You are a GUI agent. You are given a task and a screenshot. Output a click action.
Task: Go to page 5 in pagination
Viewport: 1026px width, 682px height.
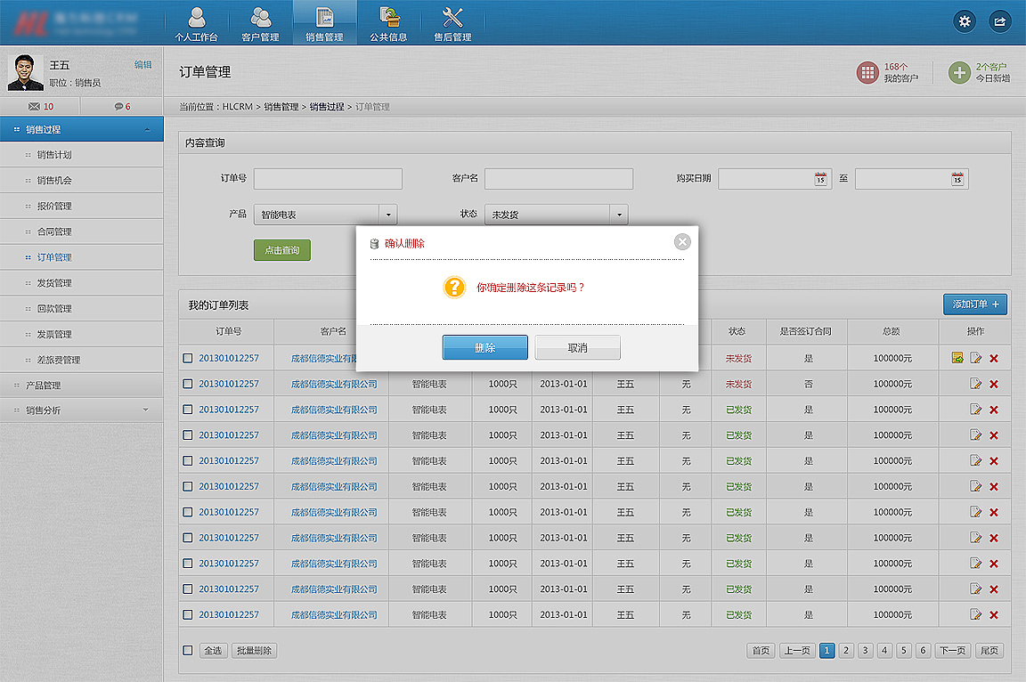[x=904, y=651]
